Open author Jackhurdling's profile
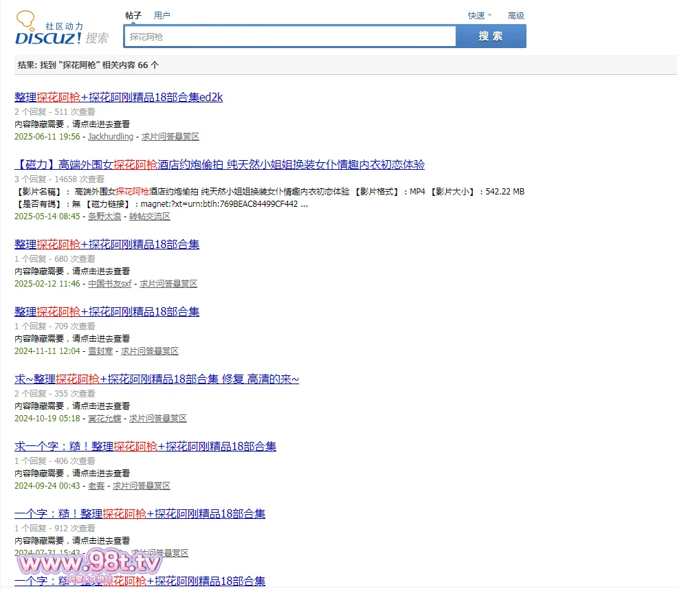The width and height of the screenshot is (677, 589). [x=111, y=137]
